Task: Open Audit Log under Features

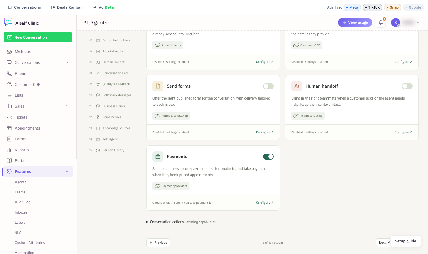Action: (x=23, y=202)
